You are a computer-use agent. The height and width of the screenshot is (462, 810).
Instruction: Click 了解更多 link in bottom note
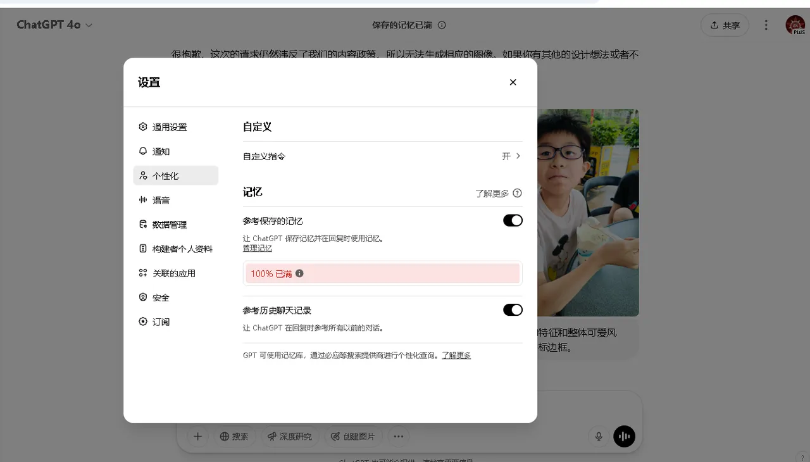click(456, 355)
